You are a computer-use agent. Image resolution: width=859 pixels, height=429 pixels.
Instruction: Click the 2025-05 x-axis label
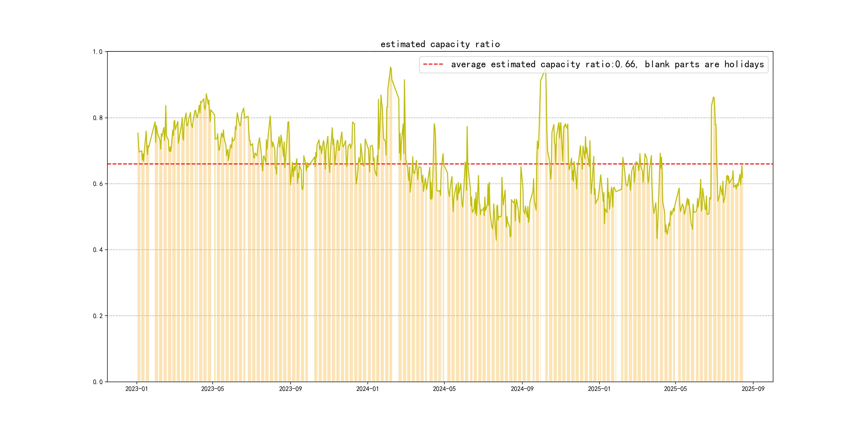pyautogui.click(x=675, y=389)
